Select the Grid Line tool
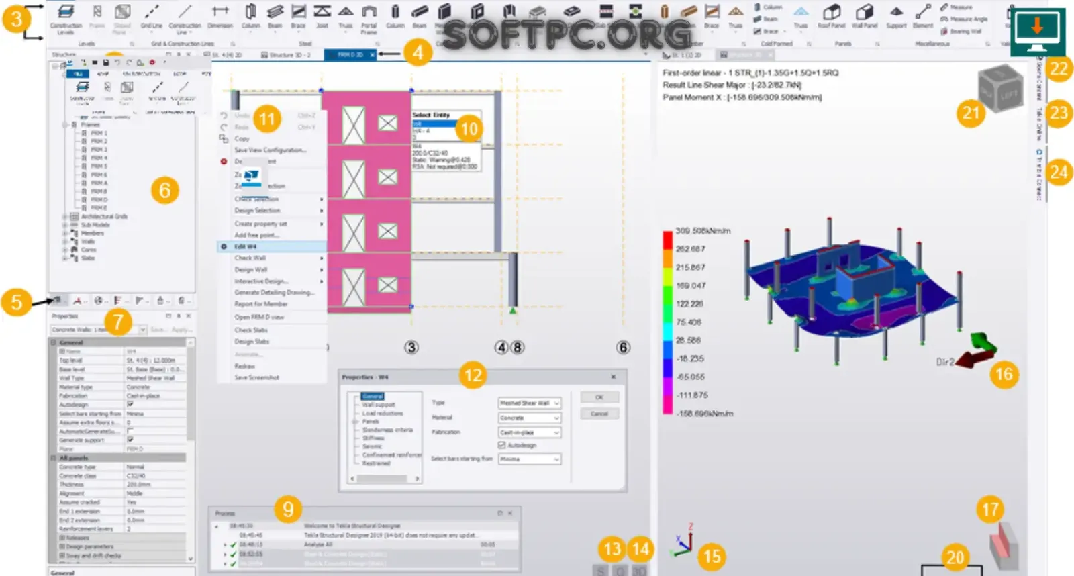Viewport: 1074px width, 576px height. click(151, 17)
